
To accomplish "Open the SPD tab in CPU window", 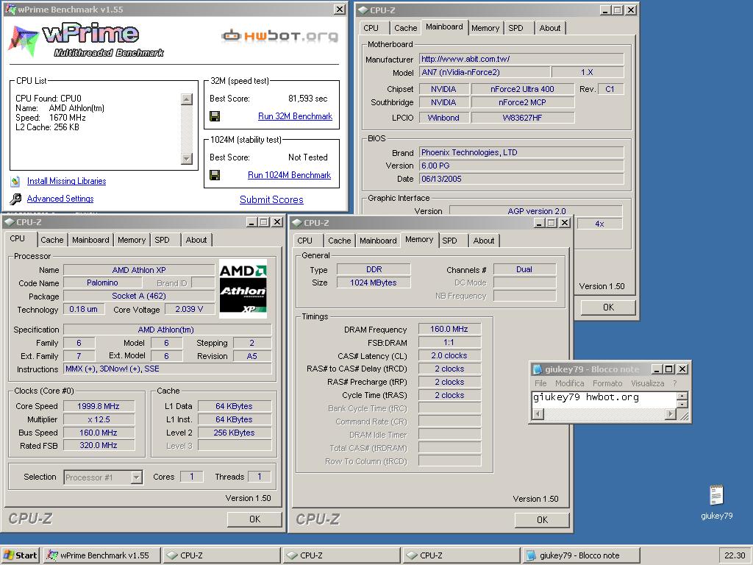I will (162, 241).
